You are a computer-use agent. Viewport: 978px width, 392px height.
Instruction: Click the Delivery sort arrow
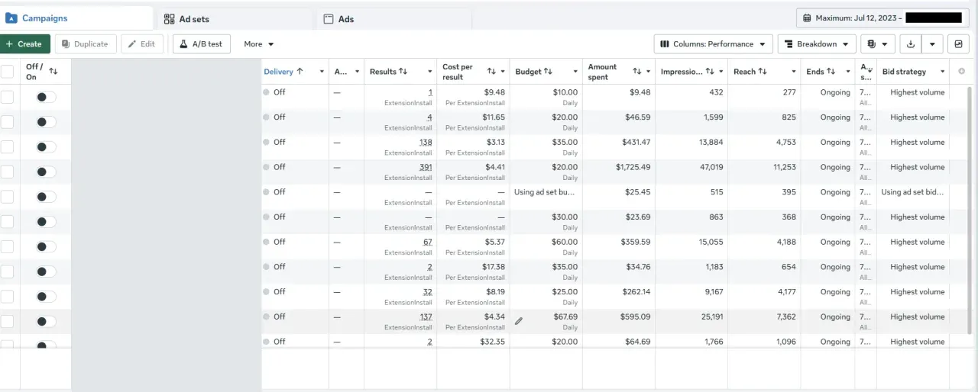pos(300,71)
